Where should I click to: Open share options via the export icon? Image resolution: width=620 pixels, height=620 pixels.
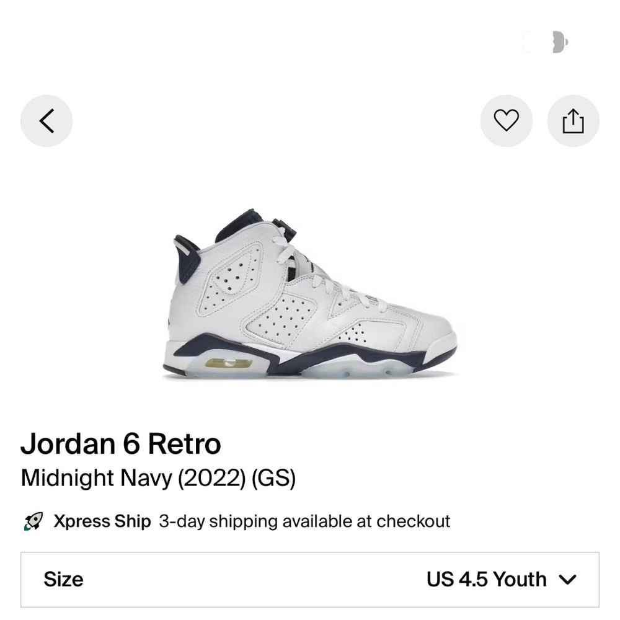tap(572, 121)
